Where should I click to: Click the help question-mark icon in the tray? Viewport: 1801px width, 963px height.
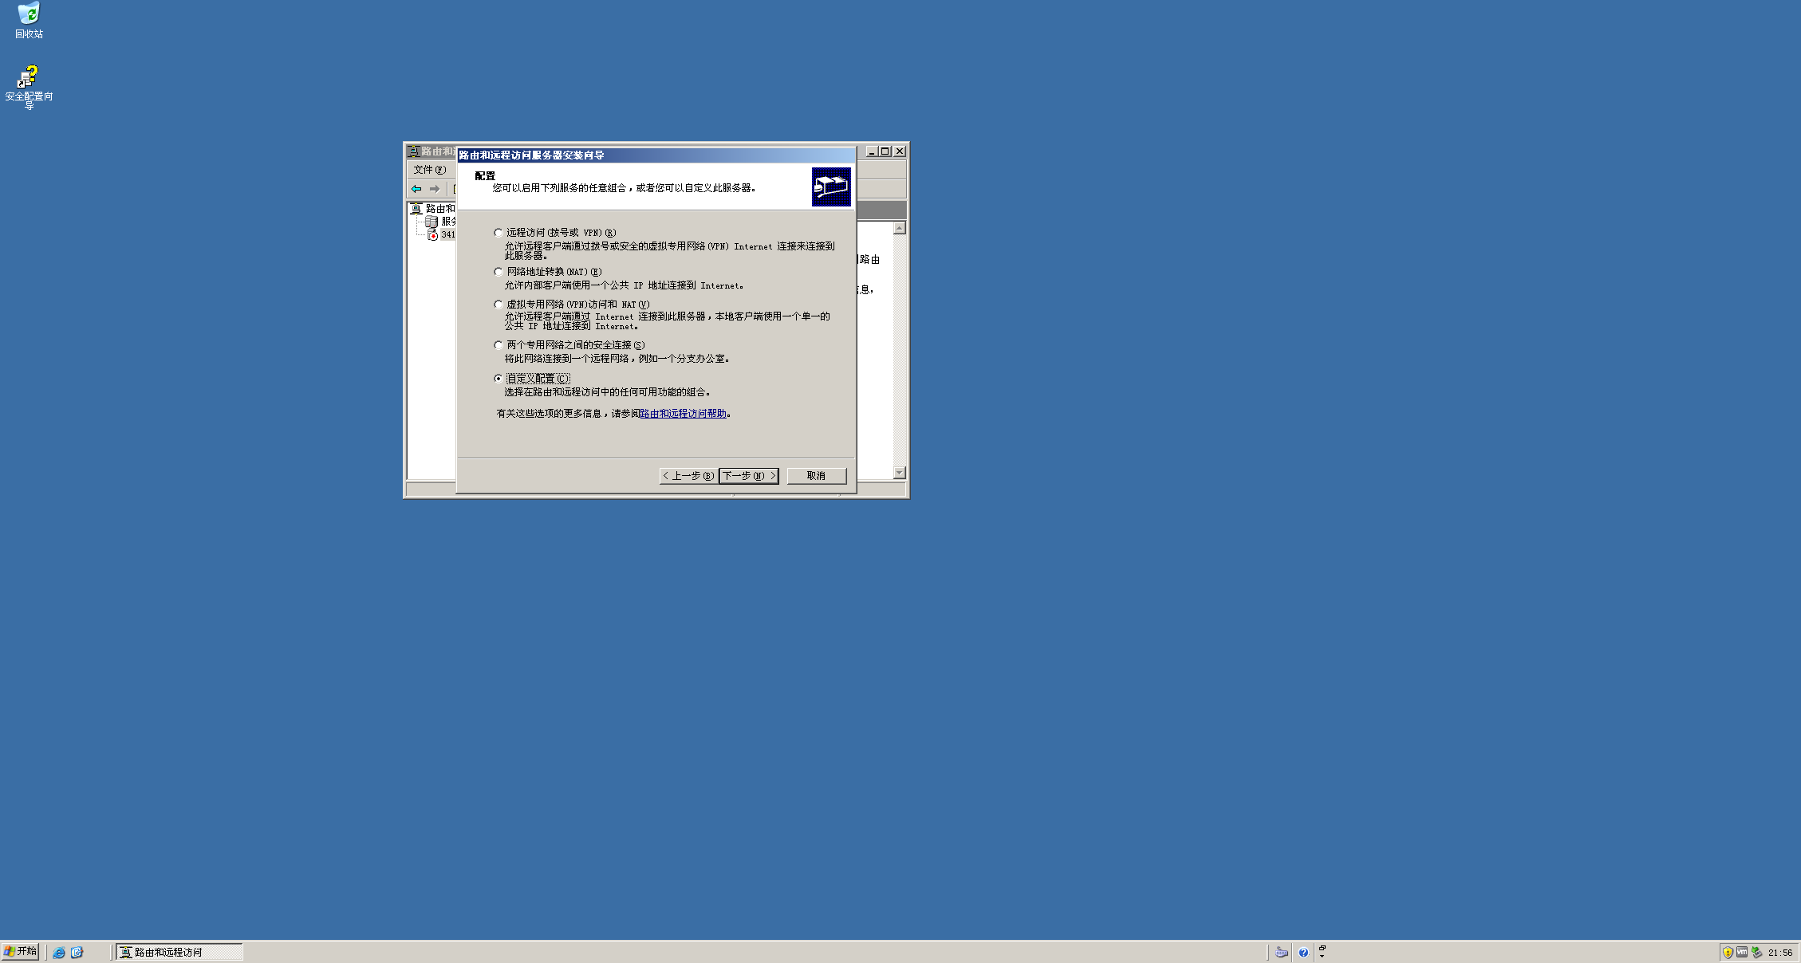pos(1303,951)
